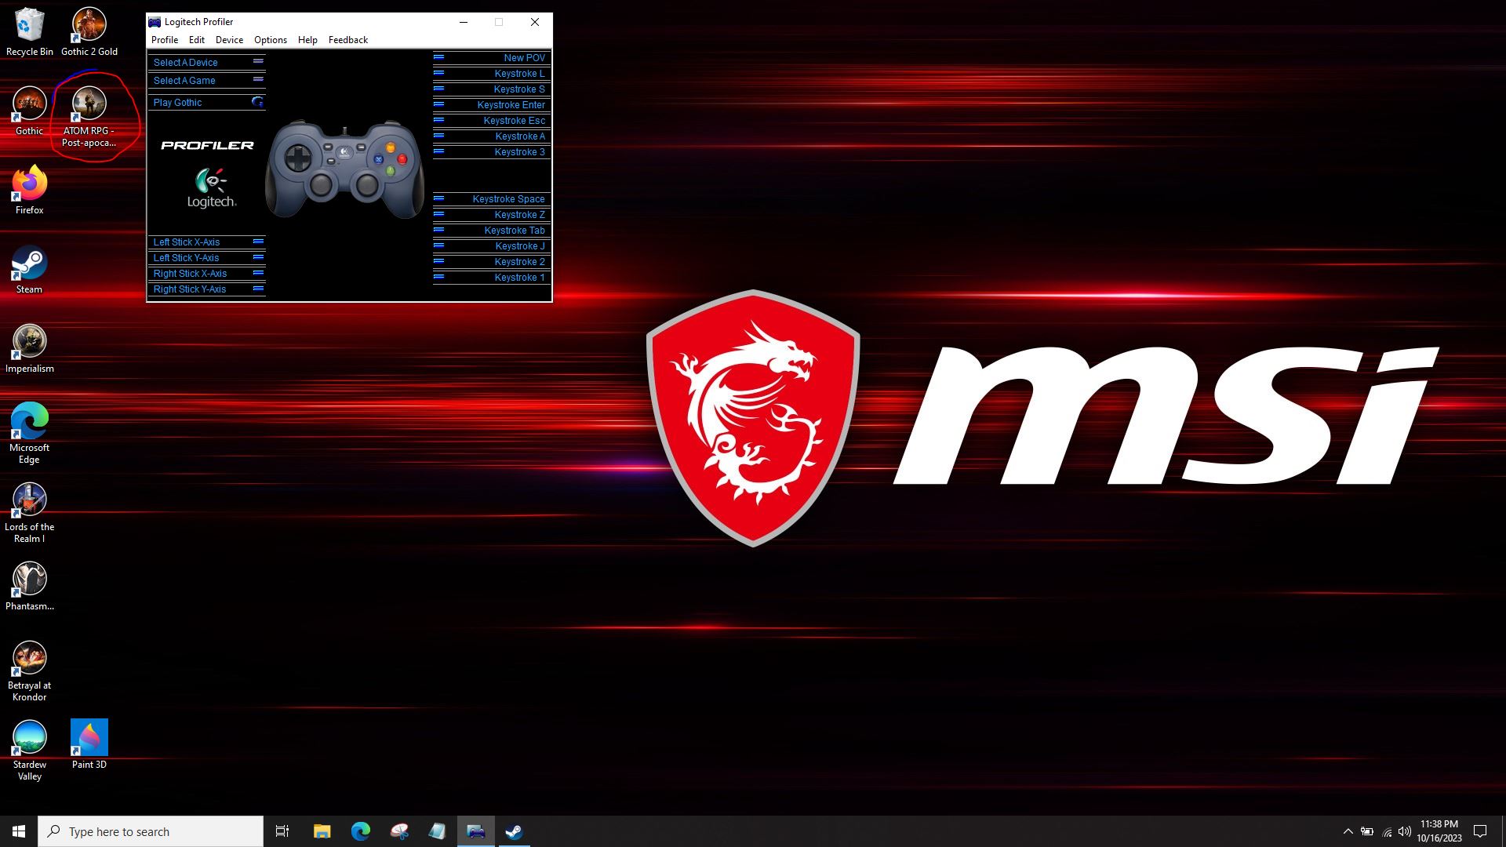This screenshot has width=1506, height=847.
Task: Open File Explorer from the taskbar
Action: (x=322, y=831)
